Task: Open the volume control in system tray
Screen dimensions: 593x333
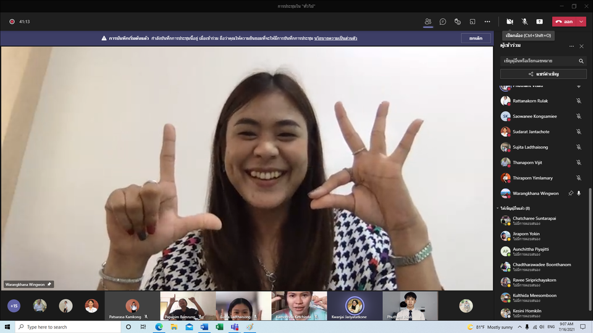Action: click(542, 327)
